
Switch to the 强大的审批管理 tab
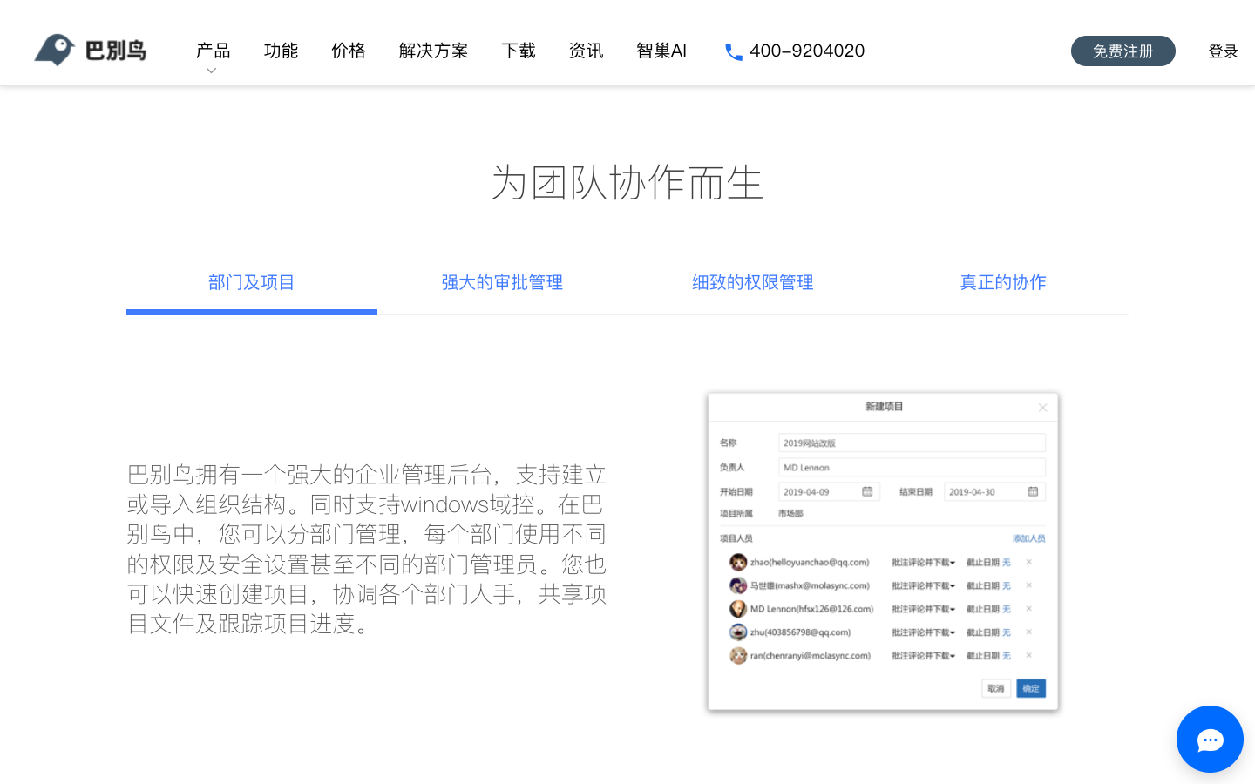(502, 282)
